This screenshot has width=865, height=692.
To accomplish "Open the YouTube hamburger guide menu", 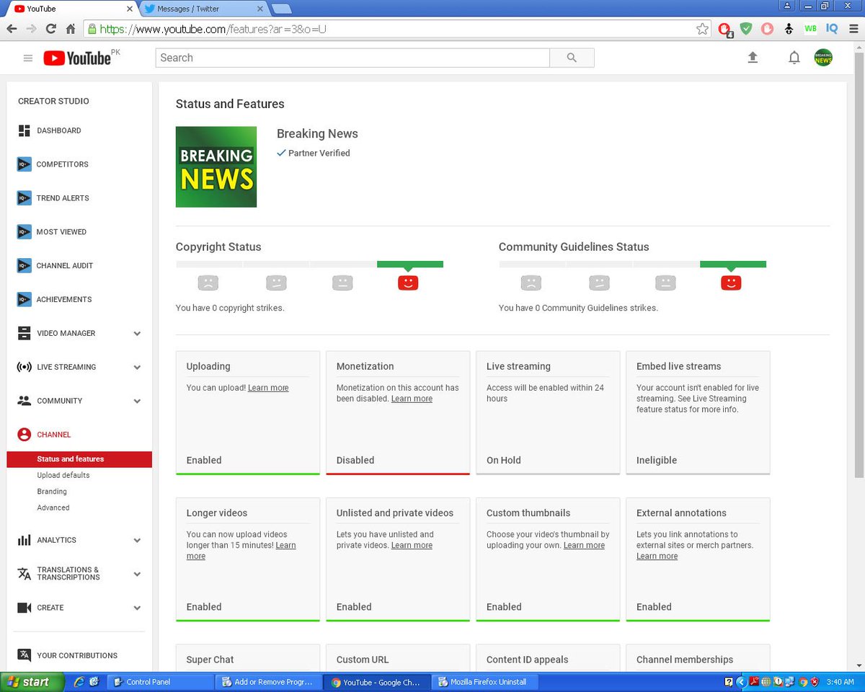I will pyautogui.click(x=28, y=58).
